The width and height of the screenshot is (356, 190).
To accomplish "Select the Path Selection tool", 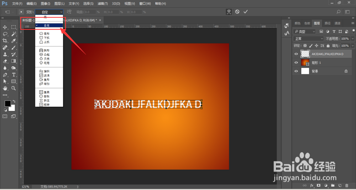I will [5, 81].
